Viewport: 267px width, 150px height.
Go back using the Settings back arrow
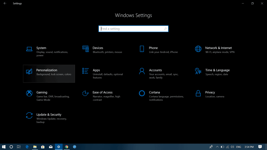(5, 3)
